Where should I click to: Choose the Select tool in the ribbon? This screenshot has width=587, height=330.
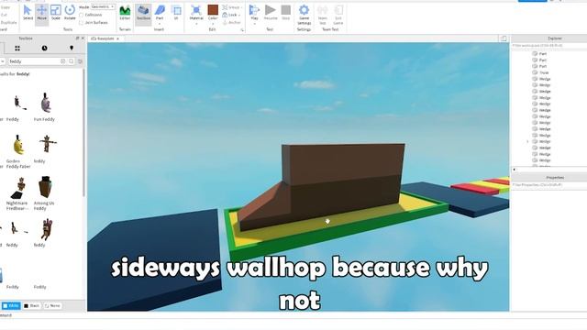pyautogui.click(x=28, y=13)
